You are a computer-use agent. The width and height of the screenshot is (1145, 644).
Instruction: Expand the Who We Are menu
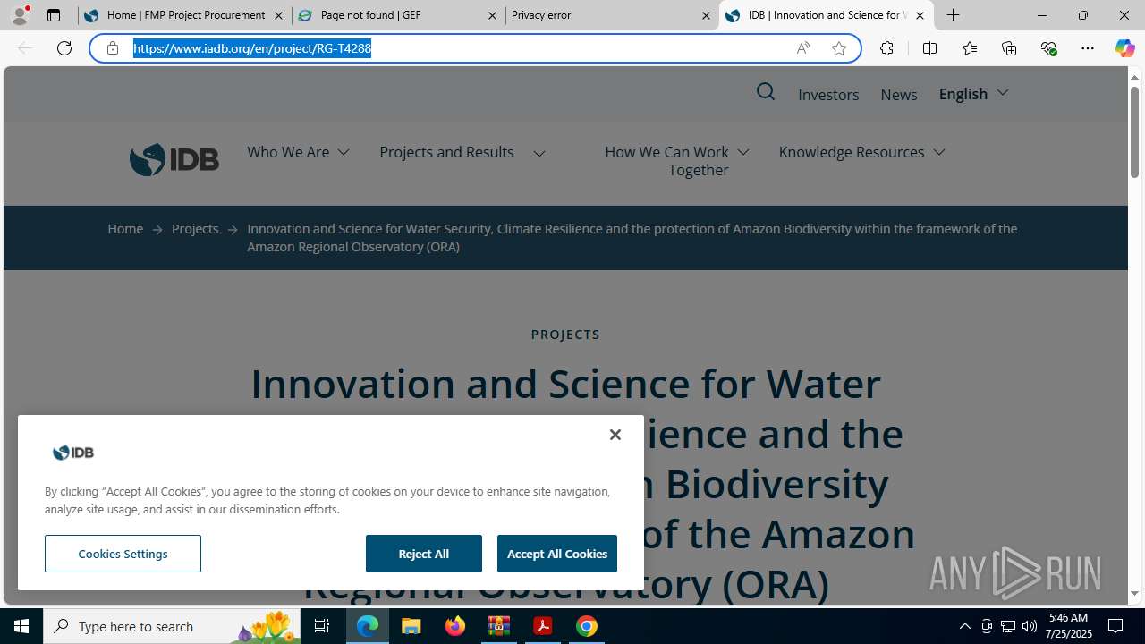coord(298,152)
